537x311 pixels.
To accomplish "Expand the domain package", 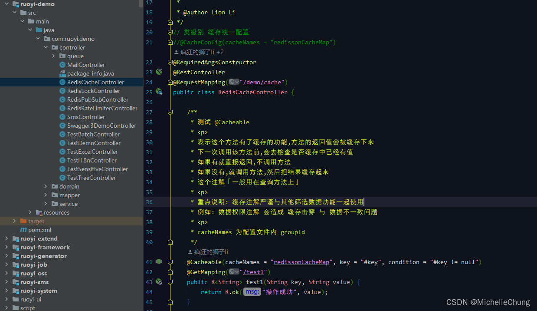I will tap(46, 186).
